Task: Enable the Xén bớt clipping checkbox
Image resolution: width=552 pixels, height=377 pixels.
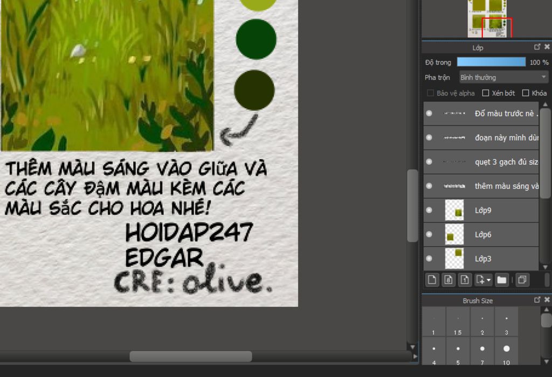Action: tap(486, 93)
